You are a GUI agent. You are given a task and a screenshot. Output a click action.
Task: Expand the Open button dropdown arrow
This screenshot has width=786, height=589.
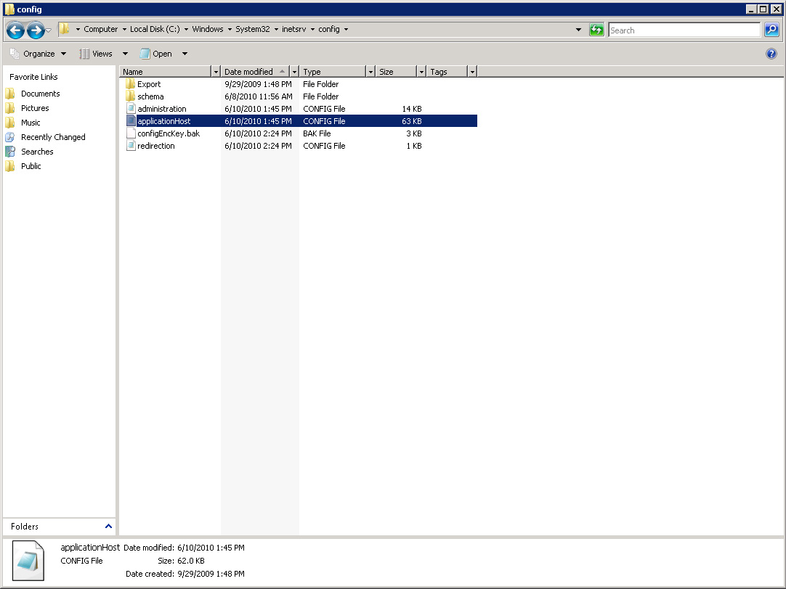tap(185, 54)
